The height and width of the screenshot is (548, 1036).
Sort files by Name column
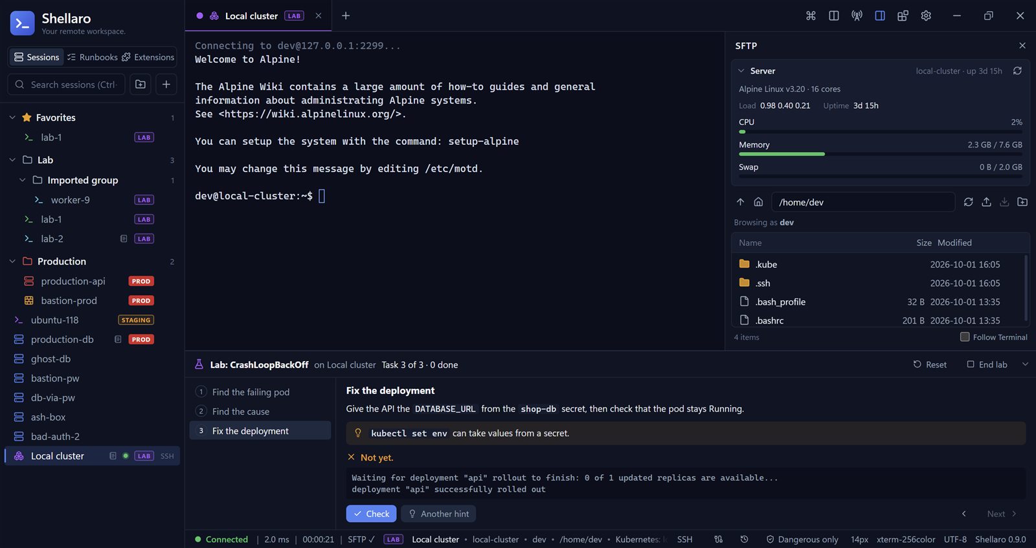[x=750, y=243]
